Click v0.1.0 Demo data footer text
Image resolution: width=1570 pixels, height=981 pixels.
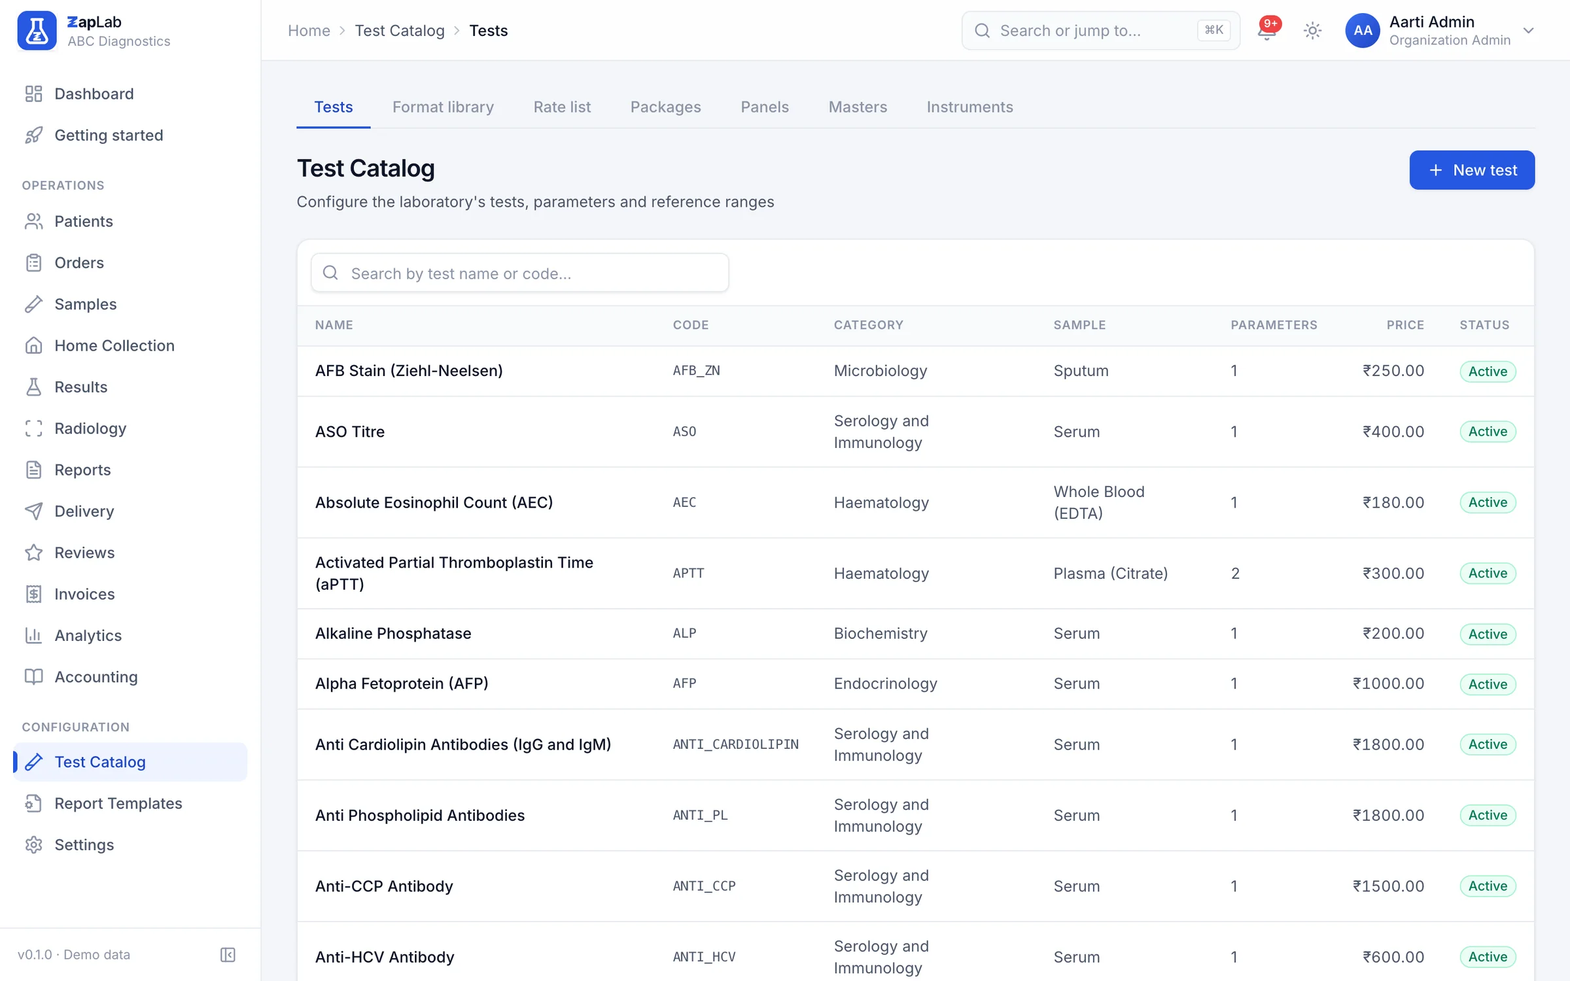point(74,955)
